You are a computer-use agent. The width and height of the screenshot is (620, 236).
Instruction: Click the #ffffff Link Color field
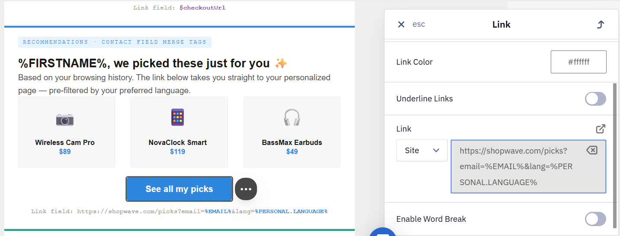[x=578, y=62]
